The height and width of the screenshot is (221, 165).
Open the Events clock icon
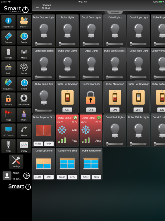pyautogui.click(x=24, y=37)
